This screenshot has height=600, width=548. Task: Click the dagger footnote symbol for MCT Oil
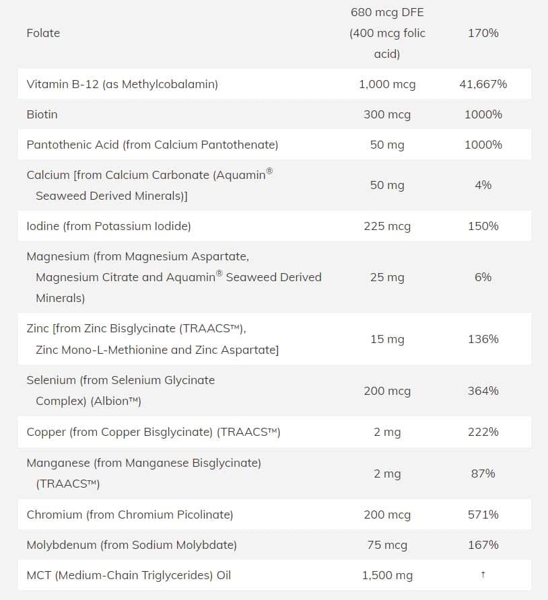coord(483,575)
